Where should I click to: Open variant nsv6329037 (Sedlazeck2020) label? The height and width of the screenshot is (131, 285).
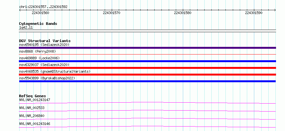[44, 65]
